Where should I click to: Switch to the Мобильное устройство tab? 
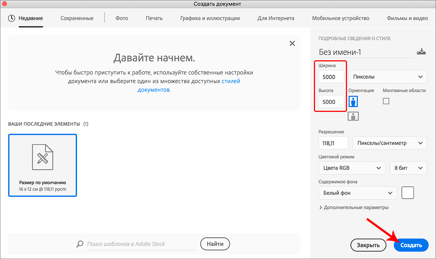pos(340,18)
